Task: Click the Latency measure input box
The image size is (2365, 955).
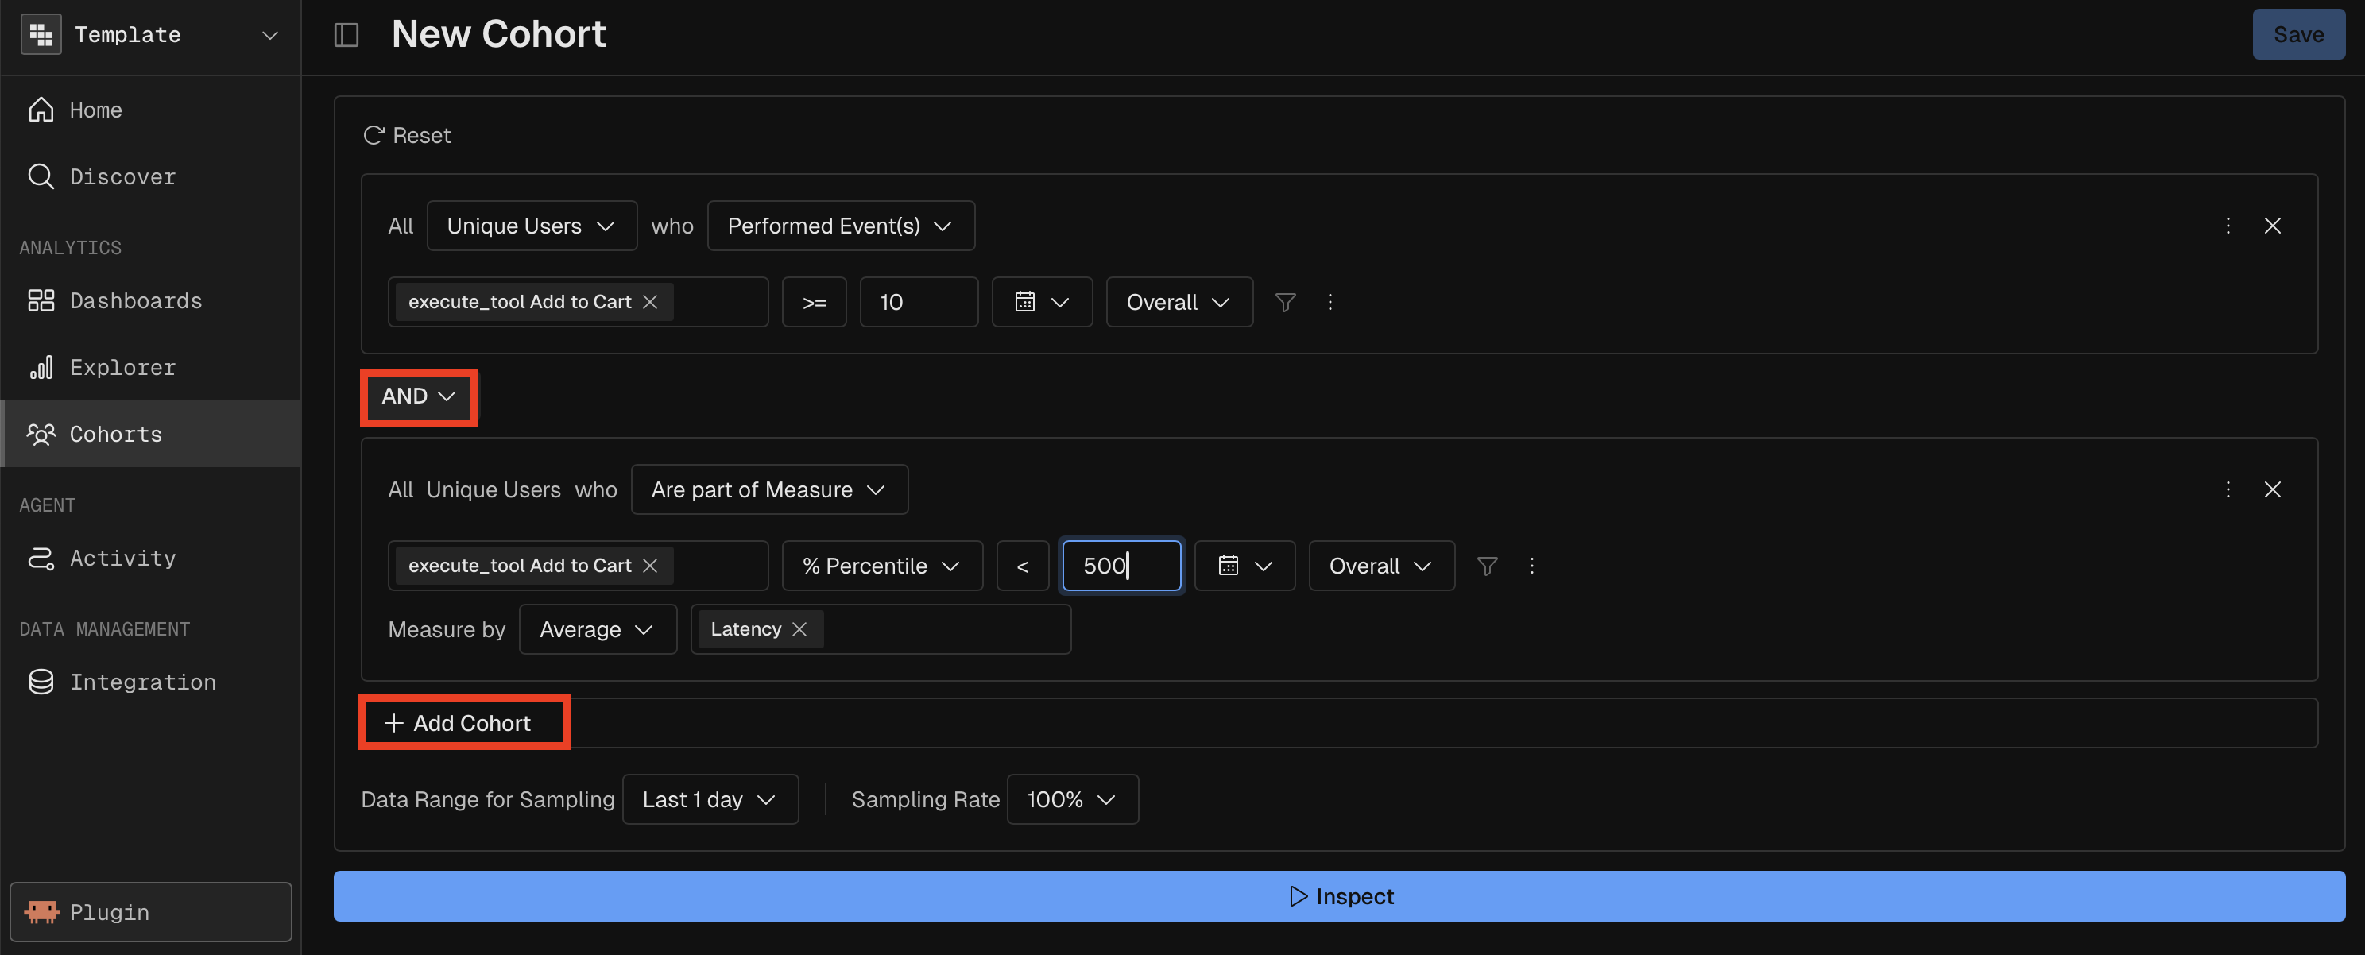Action: (x=881, y=629)
